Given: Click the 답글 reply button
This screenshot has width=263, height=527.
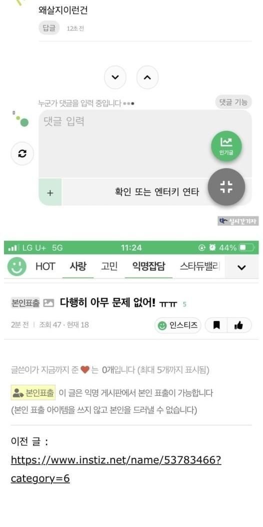Looking at the screenshot, I should click(49, 28).
